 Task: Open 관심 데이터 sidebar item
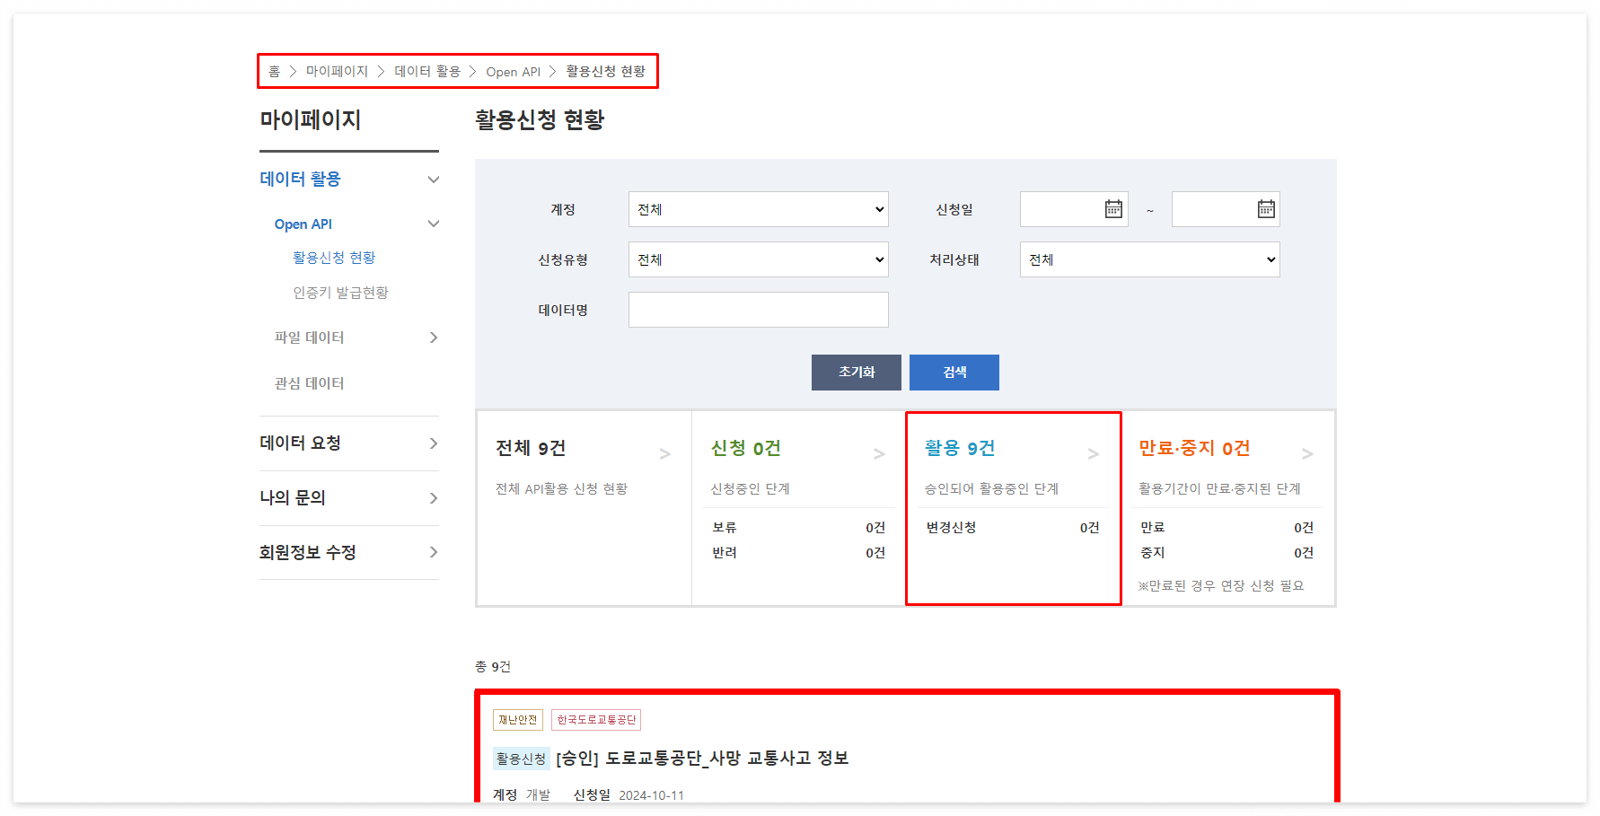click(309, 383)
